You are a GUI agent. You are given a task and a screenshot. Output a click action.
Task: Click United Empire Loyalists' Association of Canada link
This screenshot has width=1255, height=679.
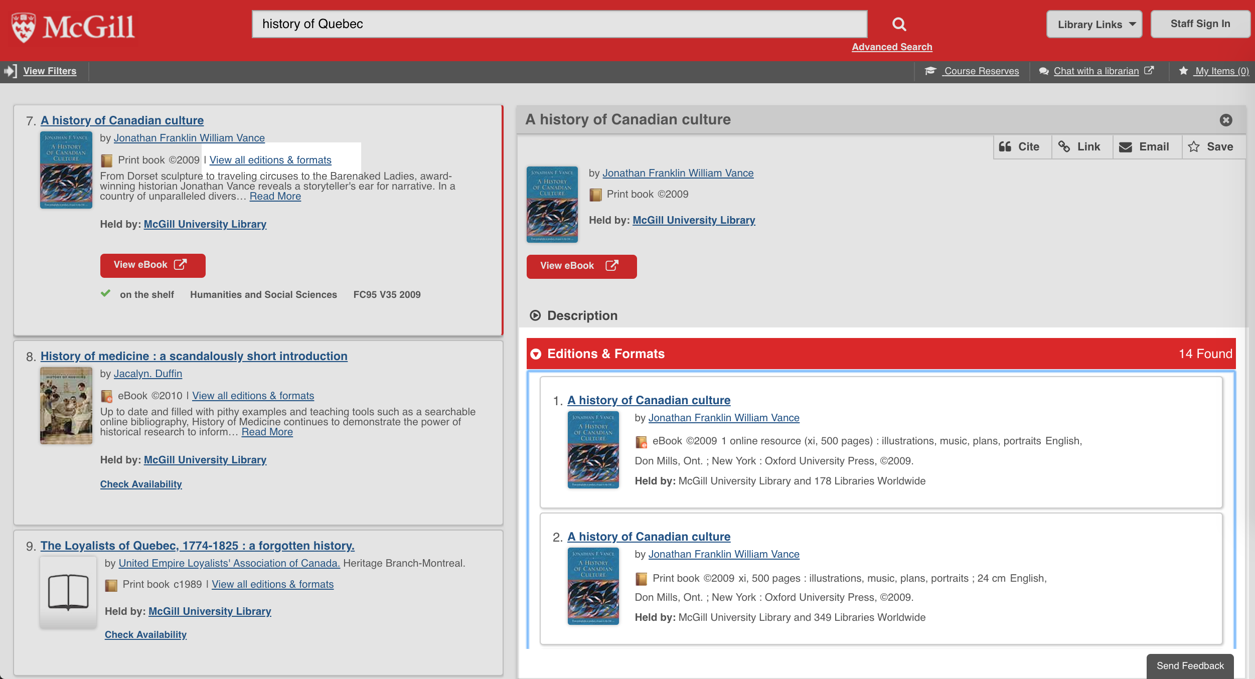tap(229, 563)
